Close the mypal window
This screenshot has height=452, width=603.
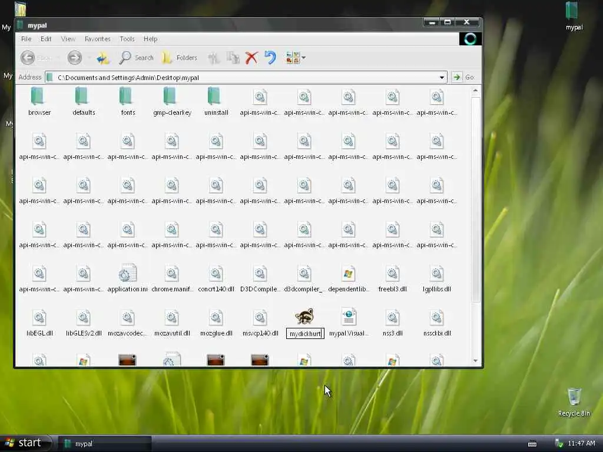coord(467,22)
